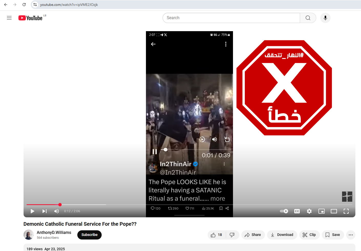Click the YouTube logo to go home

pos(30,18)
